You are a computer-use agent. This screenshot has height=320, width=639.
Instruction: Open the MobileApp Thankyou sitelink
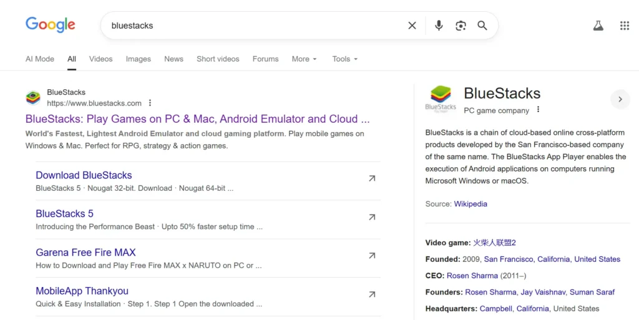tap(82, 291)
